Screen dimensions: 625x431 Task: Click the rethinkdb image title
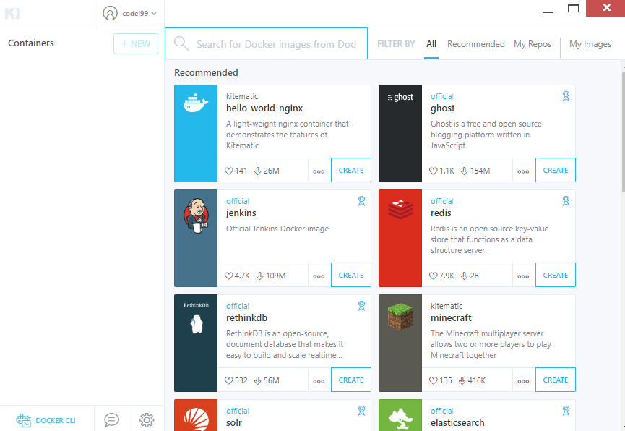[246, 318]
